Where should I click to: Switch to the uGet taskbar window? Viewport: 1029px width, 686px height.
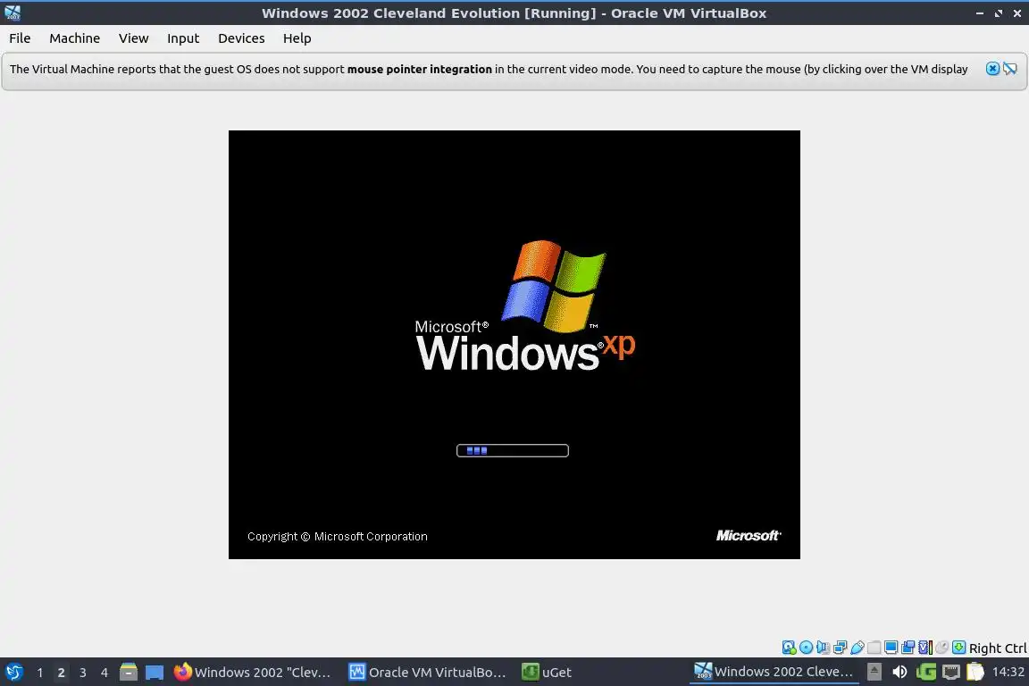547,673
